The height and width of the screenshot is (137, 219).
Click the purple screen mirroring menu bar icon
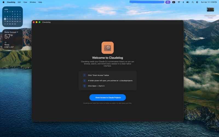[168, 2]
